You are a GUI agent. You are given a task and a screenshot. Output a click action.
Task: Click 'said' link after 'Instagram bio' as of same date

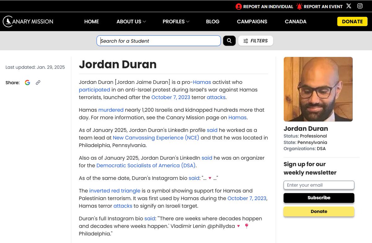[194, 178]
